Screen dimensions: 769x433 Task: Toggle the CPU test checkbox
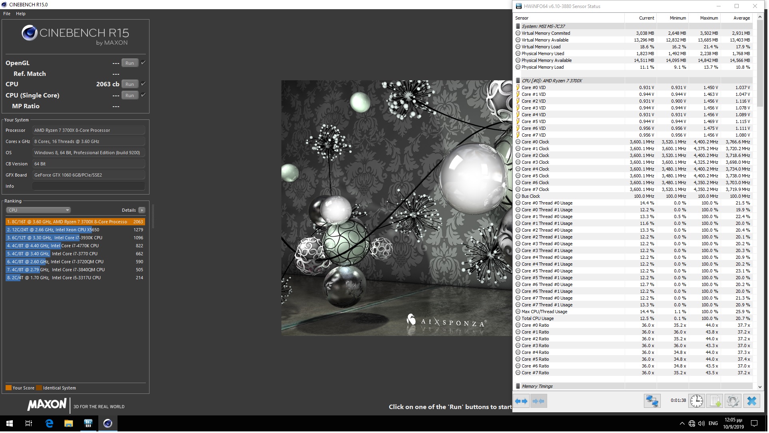tap(143, 84)
